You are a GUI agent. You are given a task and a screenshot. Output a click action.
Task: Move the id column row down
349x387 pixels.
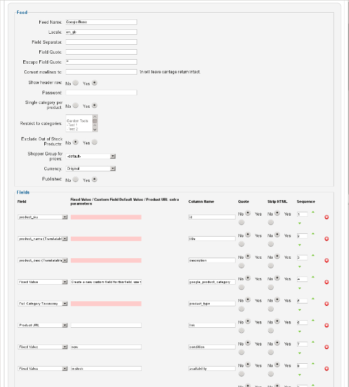point(300,223)
